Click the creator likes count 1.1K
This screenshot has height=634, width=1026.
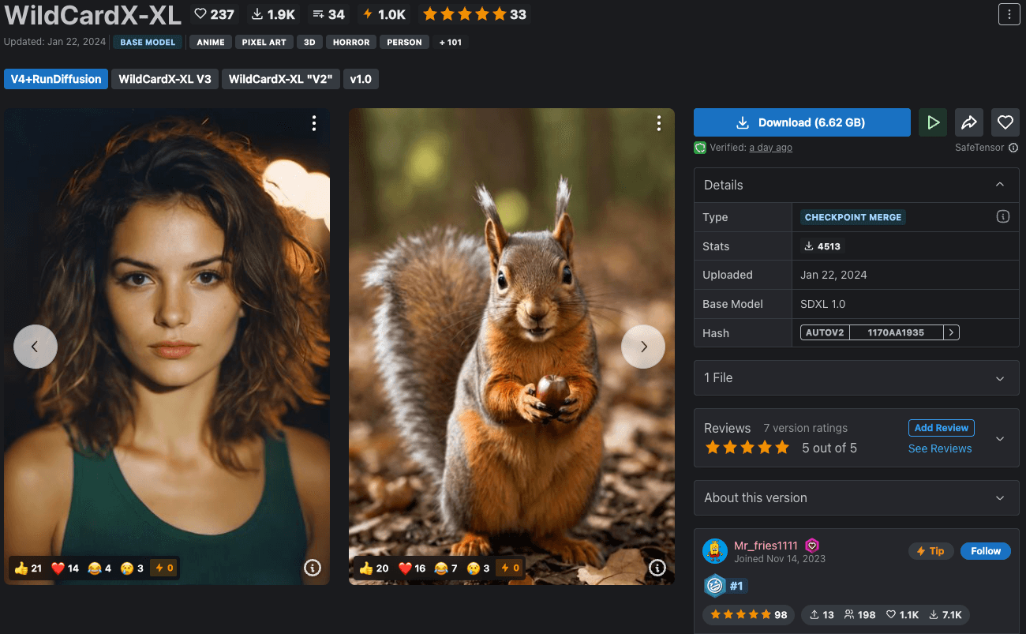coord(902,615)
